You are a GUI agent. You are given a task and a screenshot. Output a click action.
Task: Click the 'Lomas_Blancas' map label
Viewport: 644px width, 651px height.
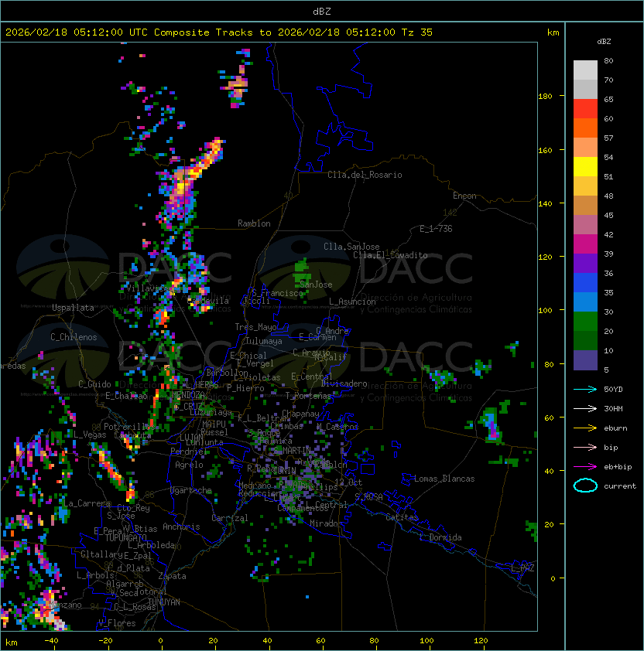[x=444, y=479]
